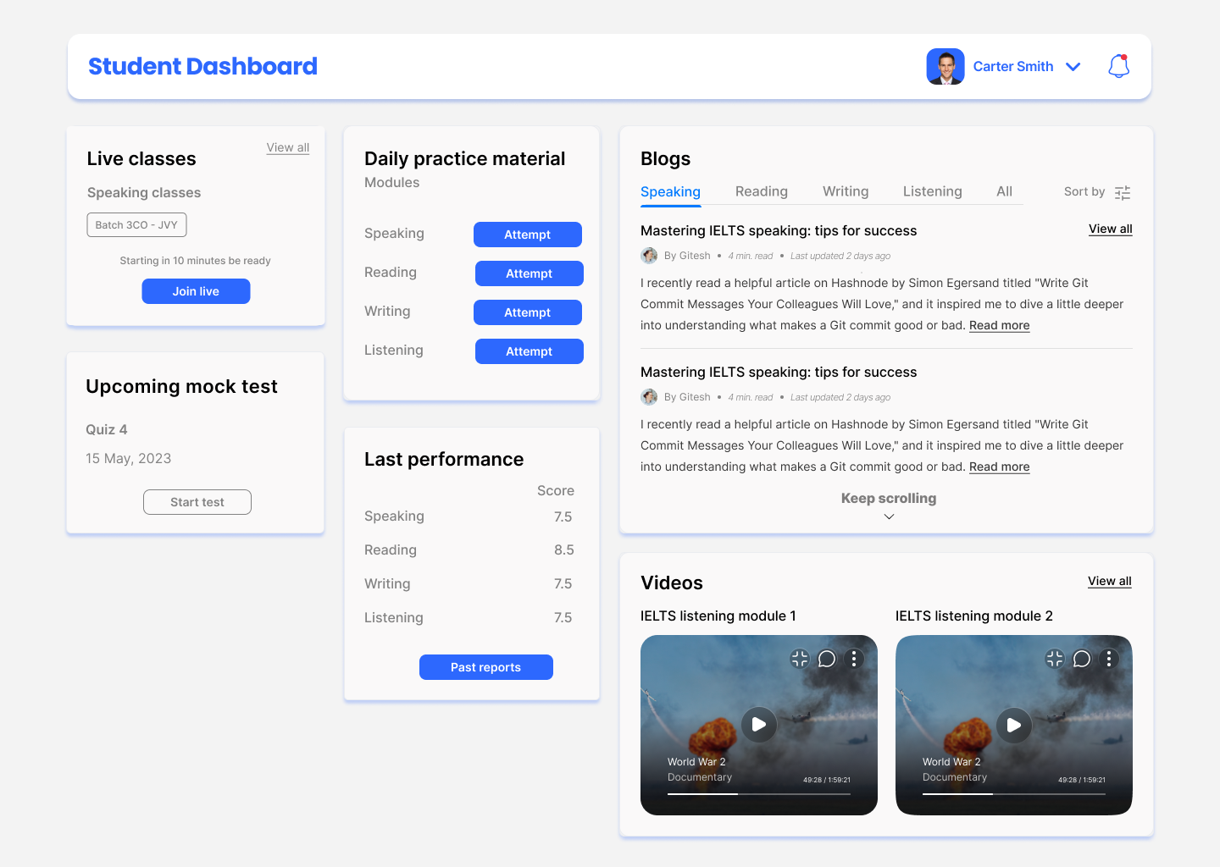
Task: Open the notifications bell
Action: [x=1119, y=66]
